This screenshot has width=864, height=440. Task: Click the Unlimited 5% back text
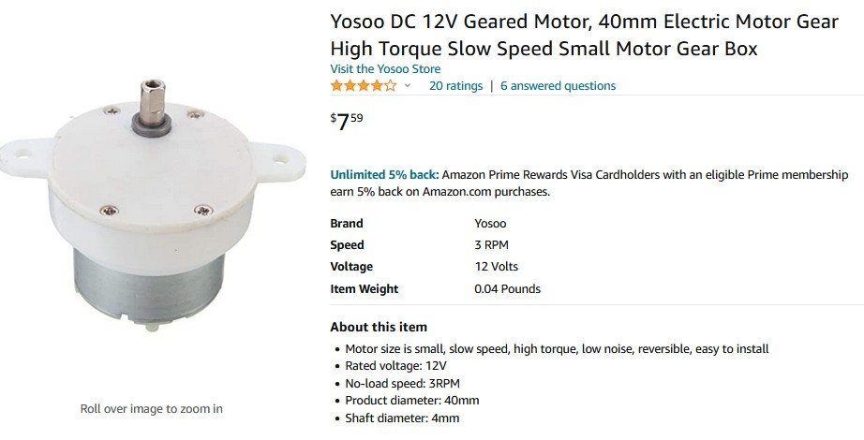point(383,175)
